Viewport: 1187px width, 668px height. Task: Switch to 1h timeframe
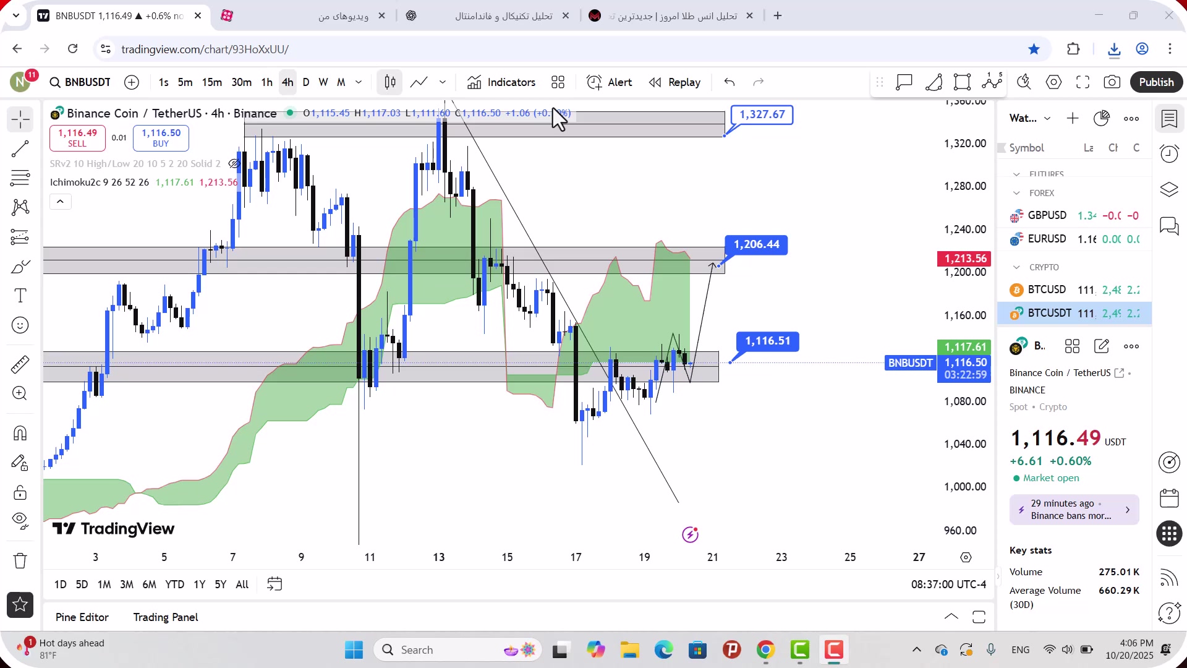pyautogui.click(x=266, y=82)
